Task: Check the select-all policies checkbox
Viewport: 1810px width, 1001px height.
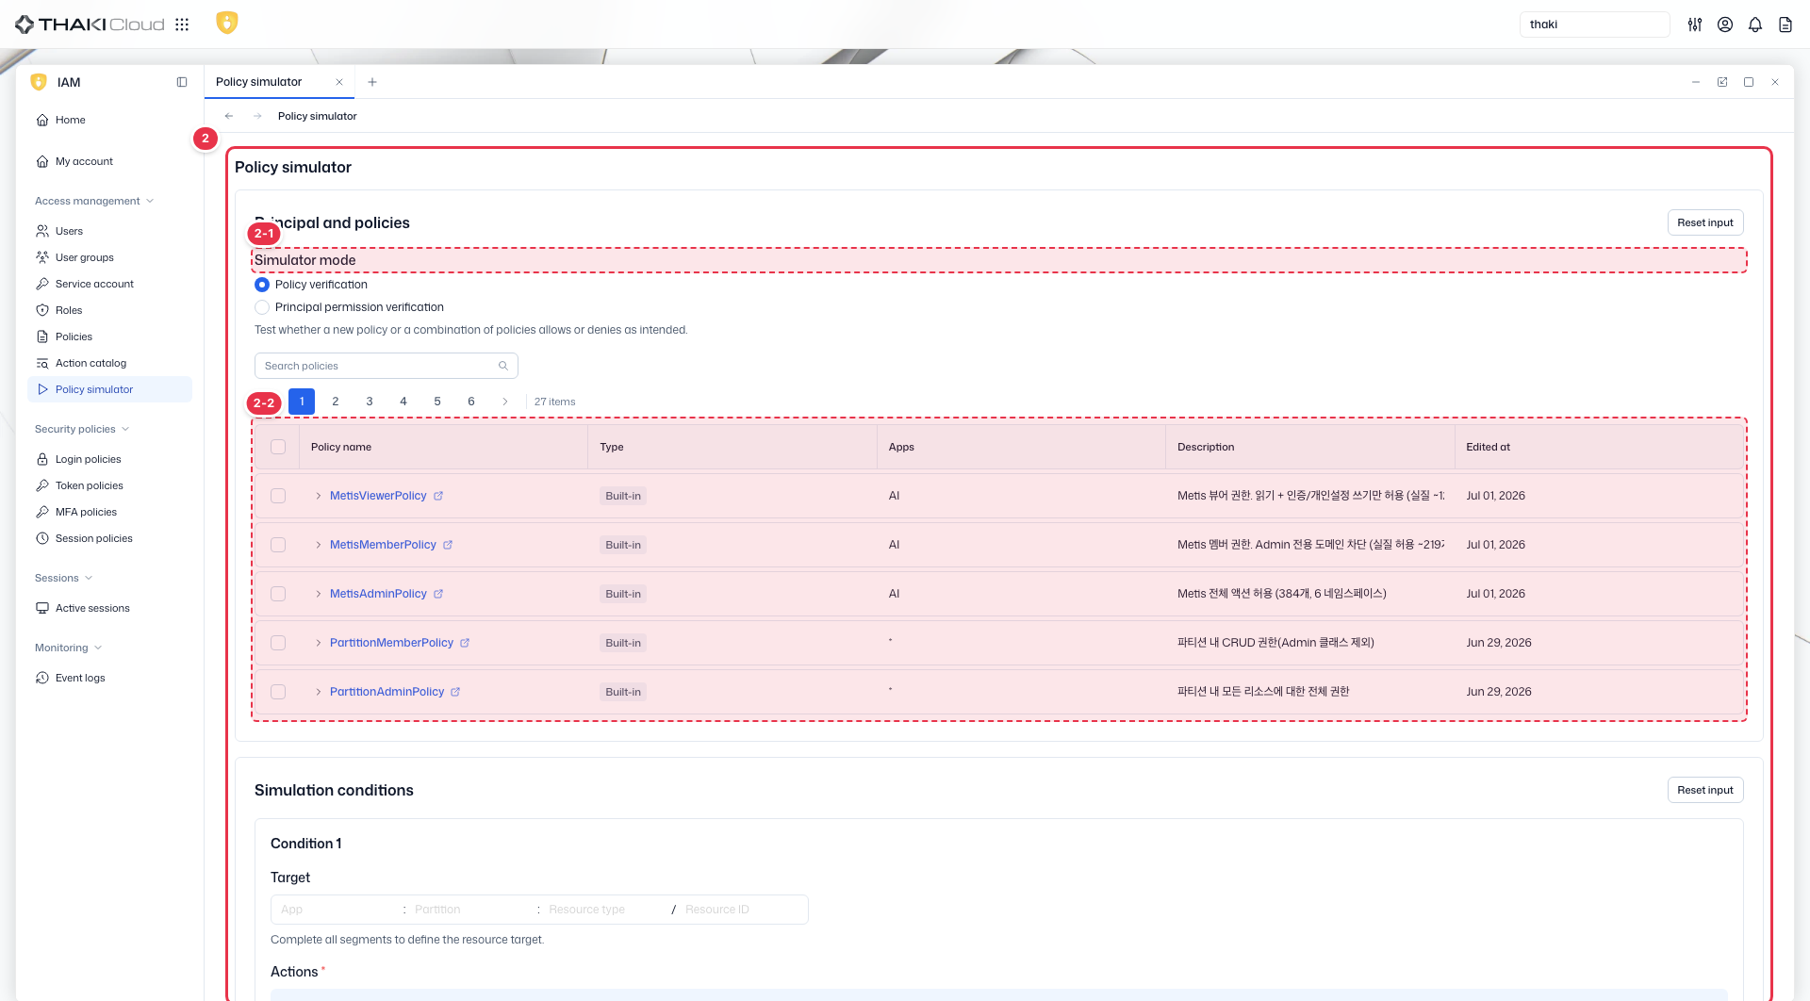Action: (278, 447)
